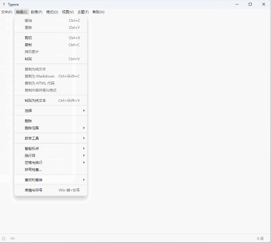Open the 主题(T) menu
Image resolution: width=271 pixels, height=243 pixels.
point(83,12)
